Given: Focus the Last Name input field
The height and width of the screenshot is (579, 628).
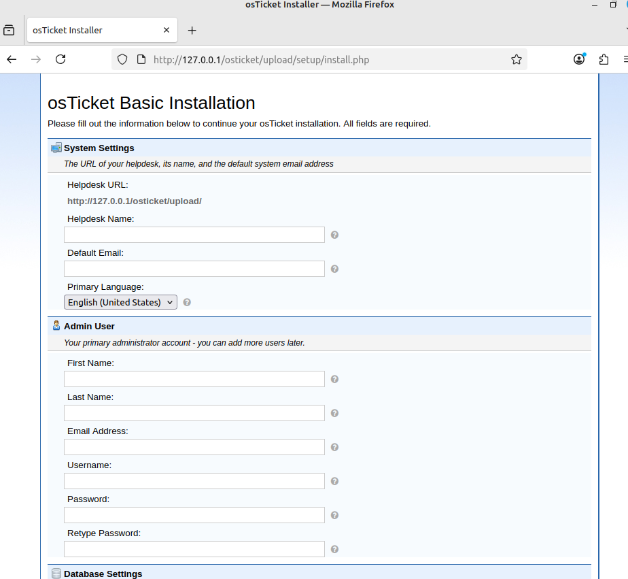Looking at the screenshot, I should 194,414.
